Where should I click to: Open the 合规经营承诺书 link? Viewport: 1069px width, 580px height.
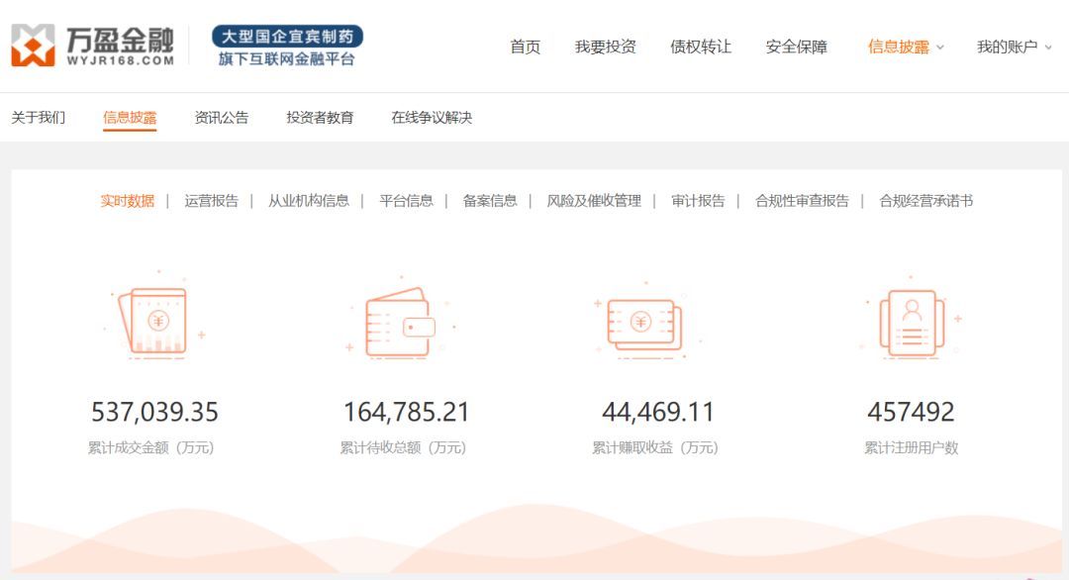click(925, 200)
